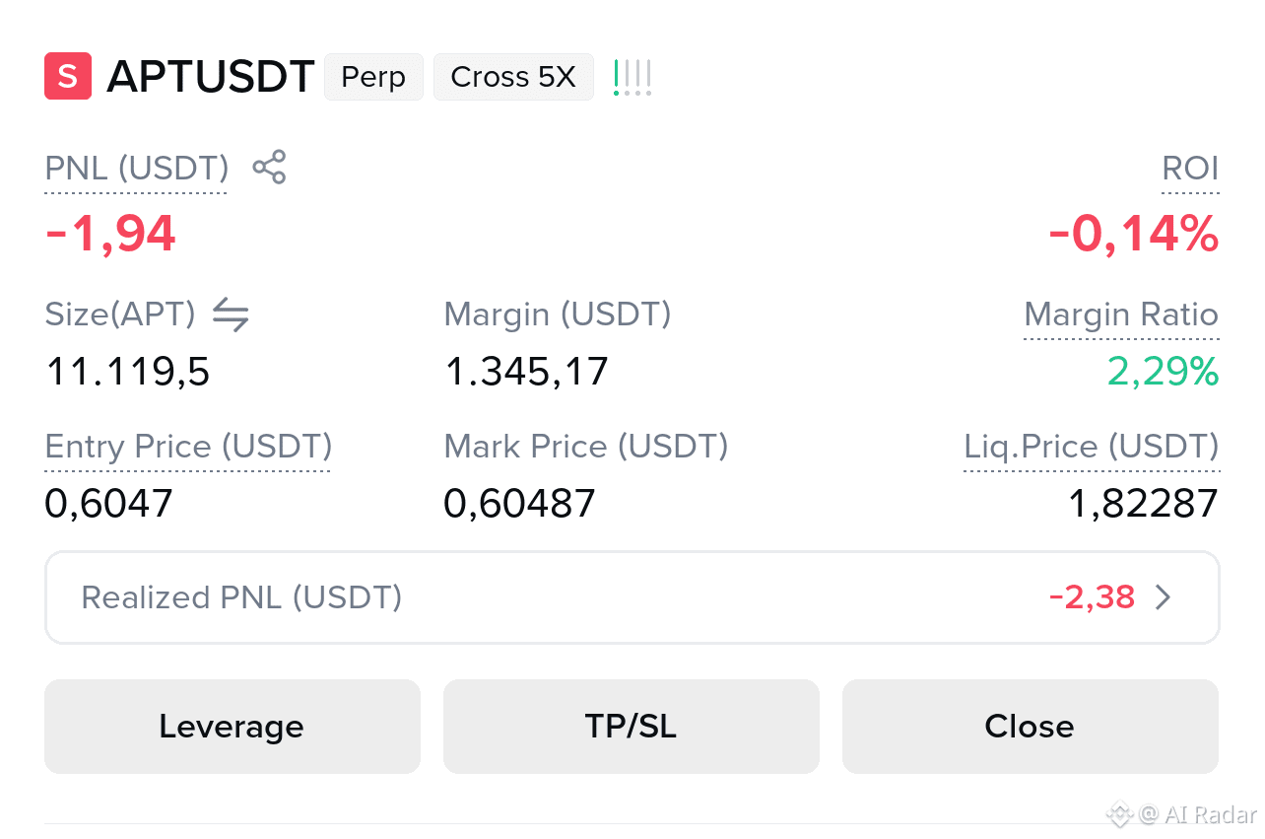
Task: Click the ROI label tooltip
Action: pos(1190,169)
